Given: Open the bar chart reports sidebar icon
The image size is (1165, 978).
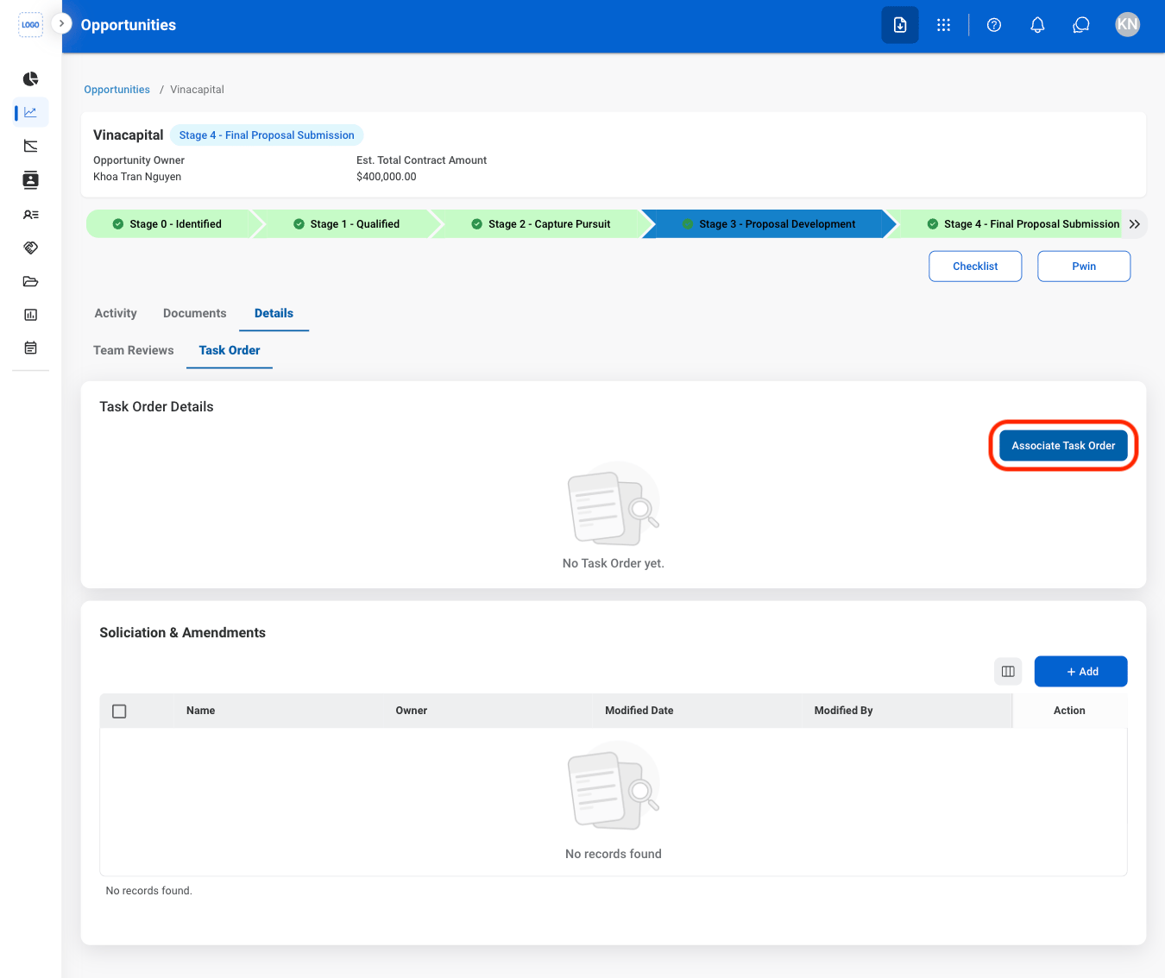Looking at the screenshot, I should click(31, 315).
